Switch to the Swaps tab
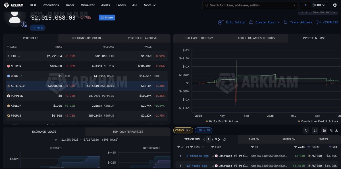The height and width of the screenshot is (169, 341). click(323, 139)
